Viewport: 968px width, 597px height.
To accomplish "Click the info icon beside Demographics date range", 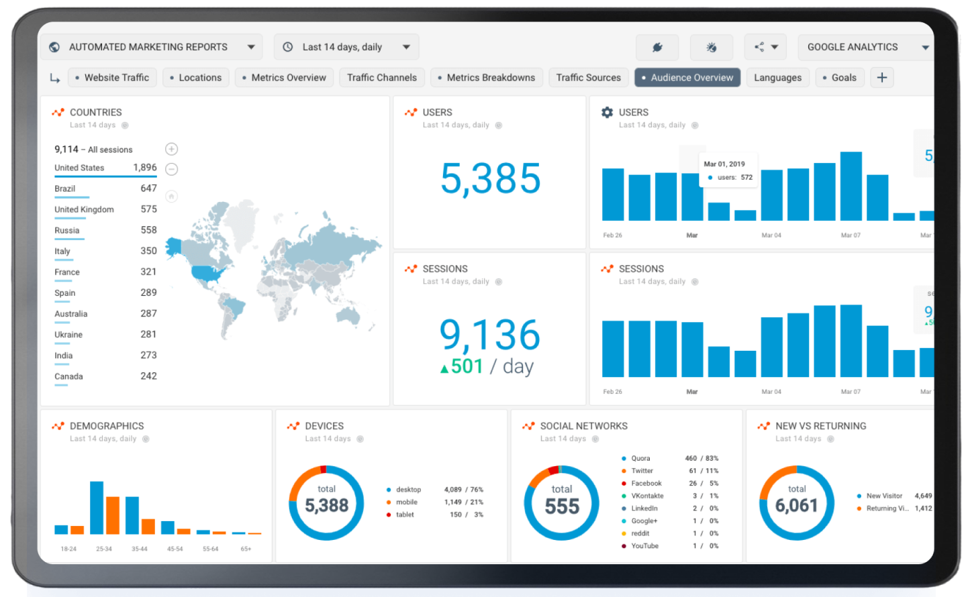I will [146, 439].
